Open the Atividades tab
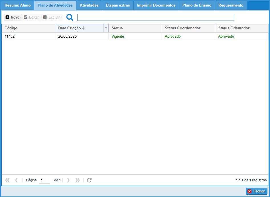The height and width of the screenshot is (197, 270). click(x=89, y=5)
